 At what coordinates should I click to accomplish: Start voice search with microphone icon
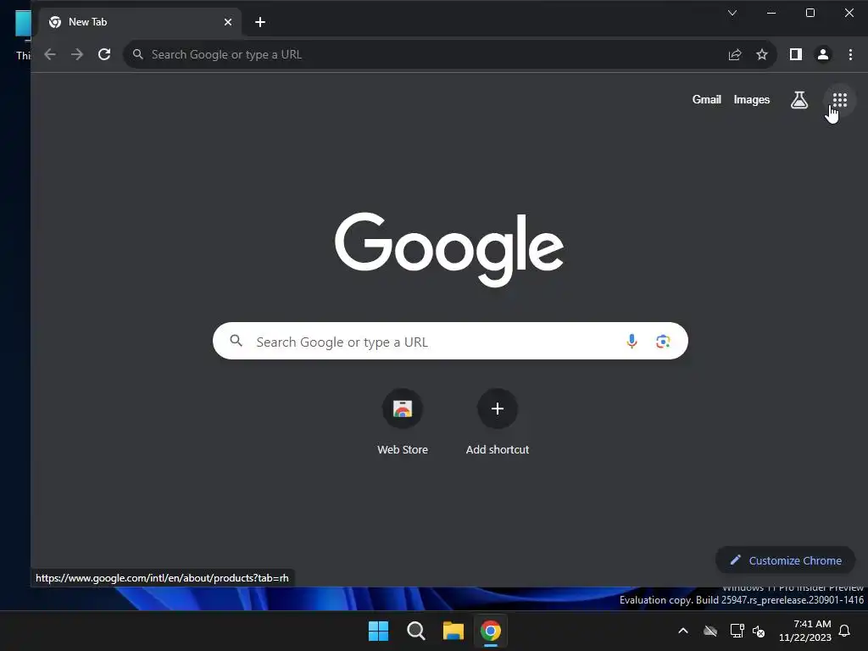632,341
